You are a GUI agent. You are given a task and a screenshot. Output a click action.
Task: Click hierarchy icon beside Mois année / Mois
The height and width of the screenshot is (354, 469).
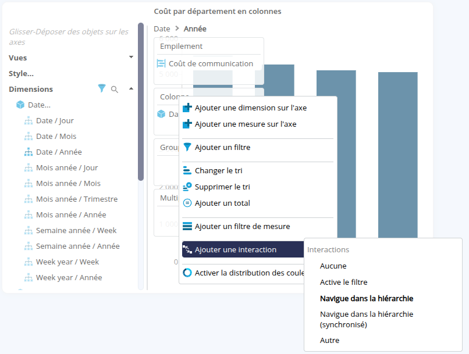pos(29,184)
